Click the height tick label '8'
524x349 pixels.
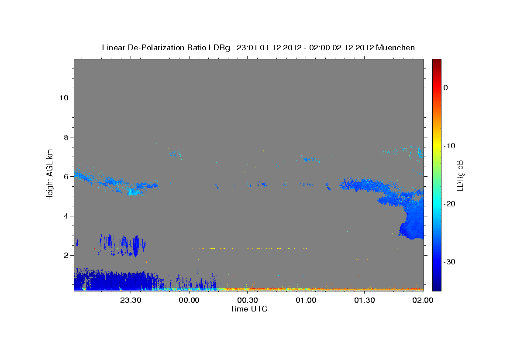[65, 137]
